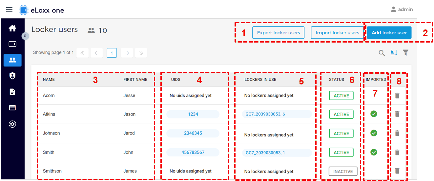Click the imported checkmark for Atkins
Image resolution: width=434 pixels, height=181 pixels.
(x=374, y=114)
